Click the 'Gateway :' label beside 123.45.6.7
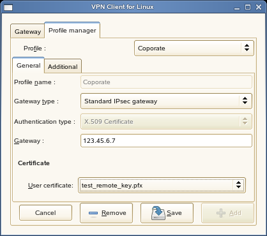The height and width of the screenshot is (236, 267). tap(29, 141)
